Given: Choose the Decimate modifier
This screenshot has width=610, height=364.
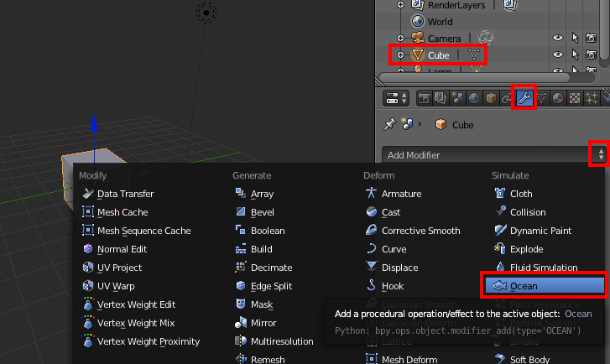Looking at the screenshot, I should pos(271,268).
